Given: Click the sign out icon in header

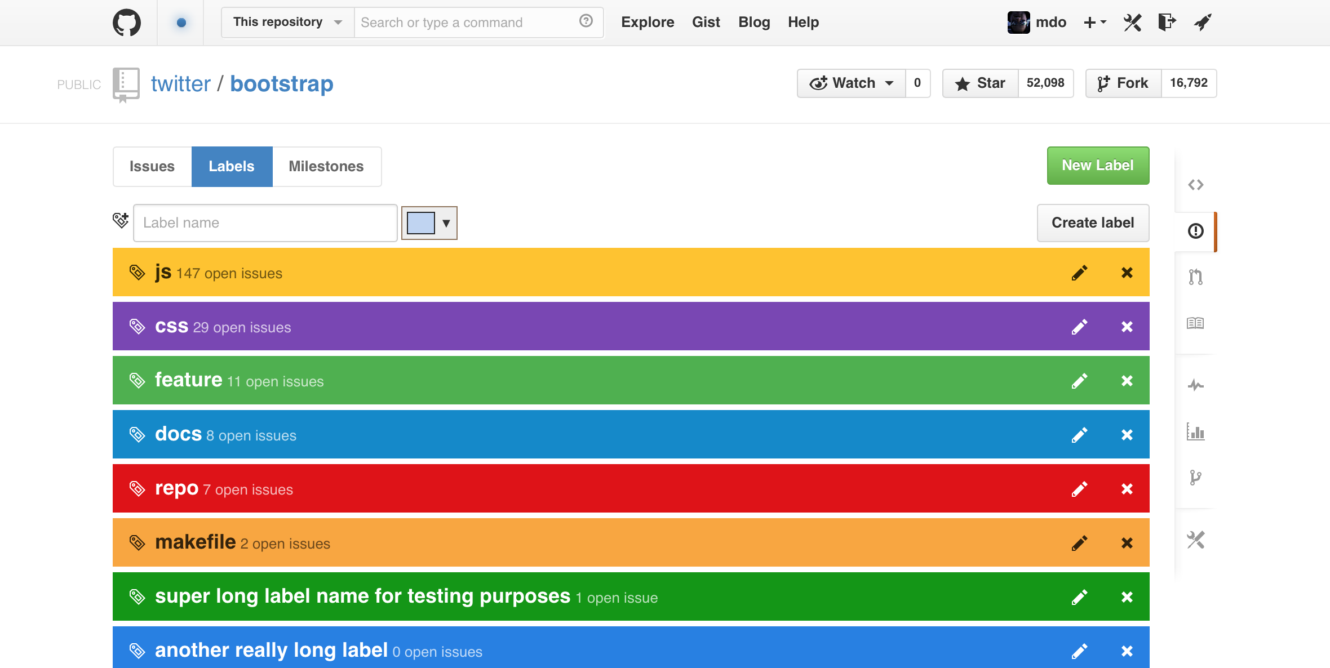Looking at the screenshot, I should (x=1167, y=23).
